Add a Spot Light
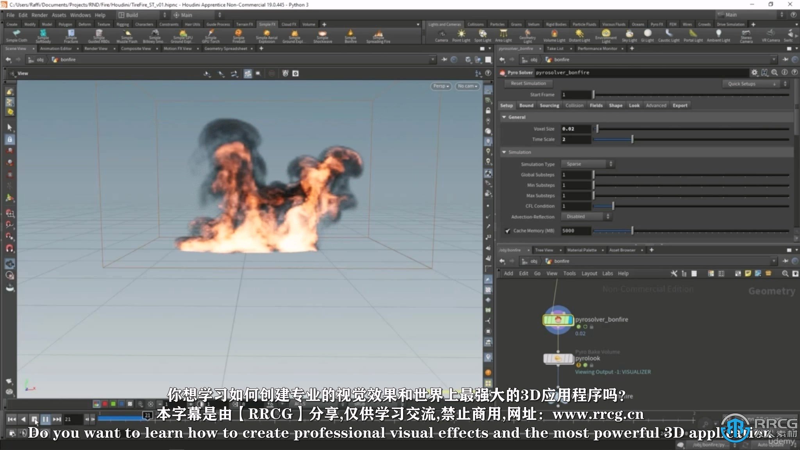 (483, 36)
